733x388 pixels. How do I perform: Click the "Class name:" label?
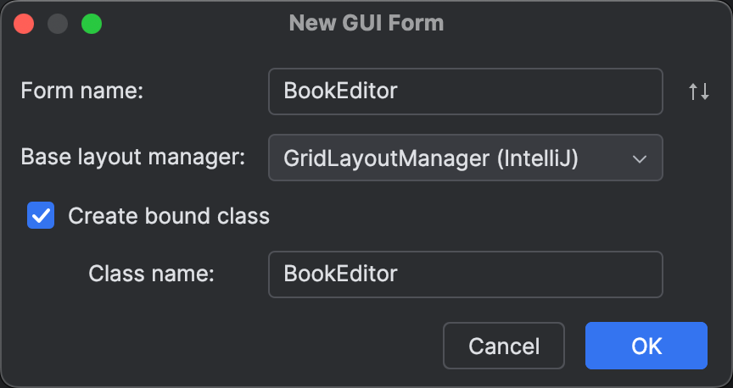coord(151,274)
